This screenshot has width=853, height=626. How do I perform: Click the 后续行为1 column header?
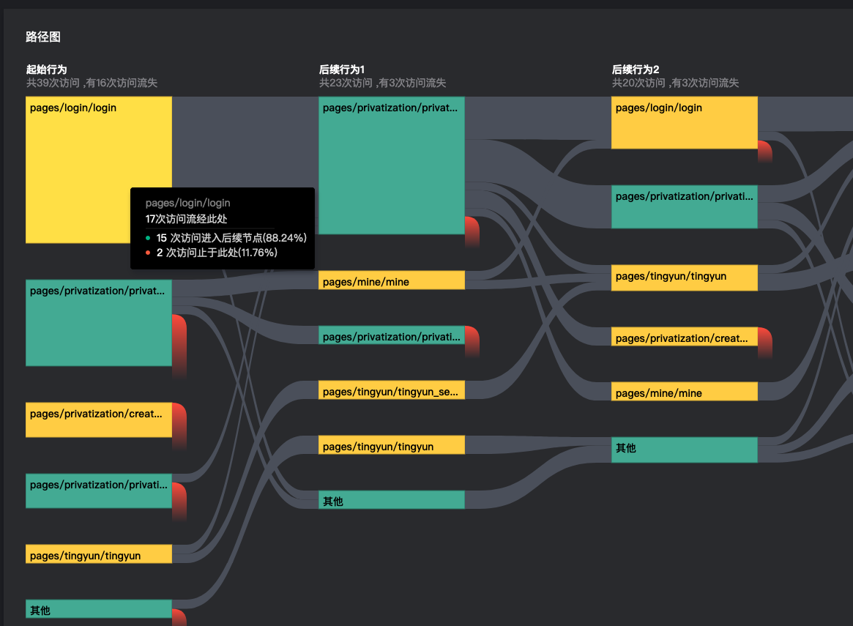(342, 70)
